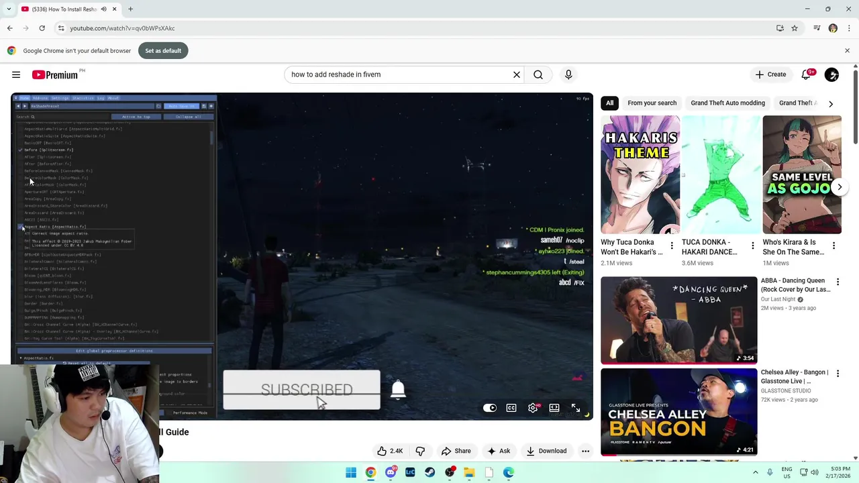
Task: Open options for ABBA Dancing Queen video
Action: (x=838, y=282)
